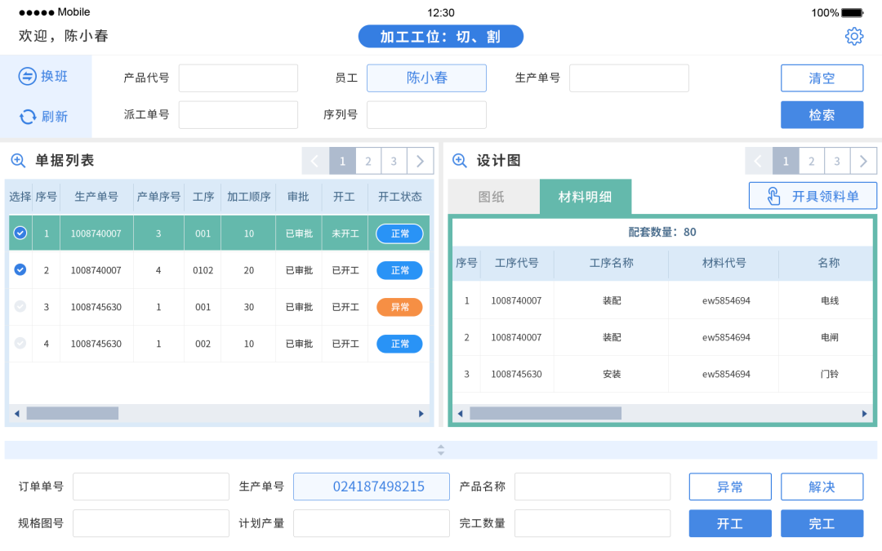The width and height of the screenshot is (882, 551).
Task: Click the 检索 search button
Action: point(822,114)
